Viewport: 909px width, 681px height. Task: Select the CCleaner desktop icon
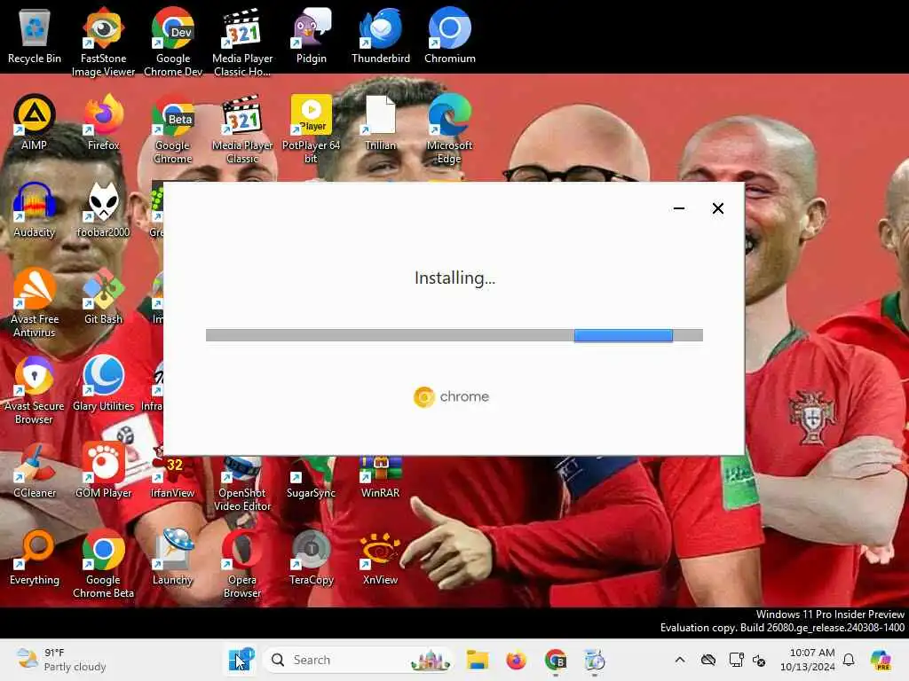click(x=35, y=470)
